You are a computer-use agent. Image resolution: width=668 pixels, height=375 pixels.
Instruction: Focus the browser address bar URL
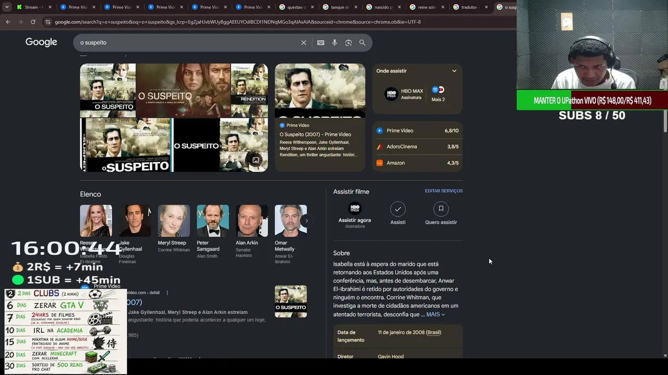pyautogui.click(x=237, y=22)
